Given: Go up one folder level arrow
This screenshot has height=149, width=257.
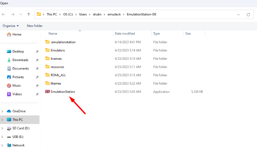Looking at the screenshot, I should point(29,14).
